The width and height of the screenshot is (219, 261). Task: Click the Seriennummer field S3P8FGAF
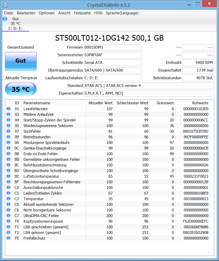pyautogui.click(x=113, y=55)
